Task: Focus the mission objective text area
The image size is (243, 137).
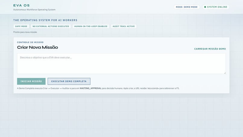Action: coord(121,64)
